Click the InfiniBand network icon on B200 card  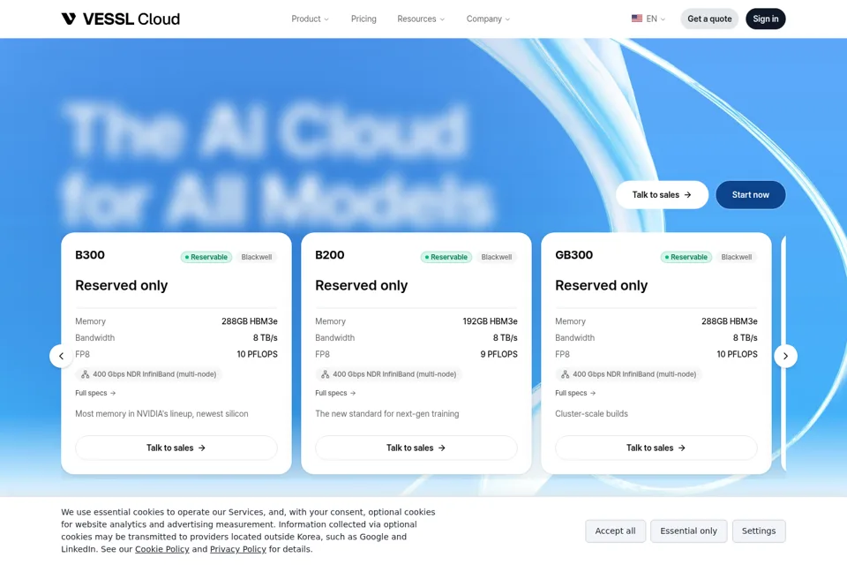pos(326,374)
